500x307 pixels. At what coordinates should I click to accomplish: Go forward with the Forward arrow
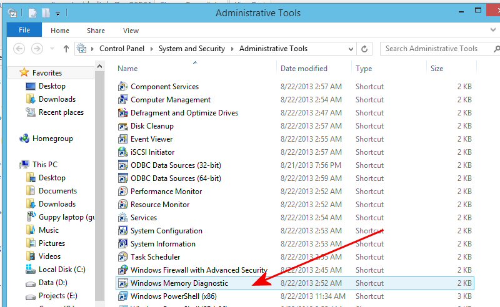click(37, 49)
